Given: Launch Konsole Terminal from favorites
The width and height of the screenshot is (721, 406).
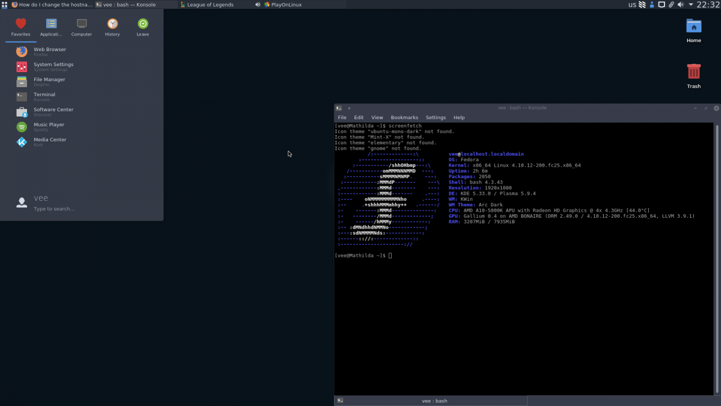Looking at the screenshot, I should (82, 96).
